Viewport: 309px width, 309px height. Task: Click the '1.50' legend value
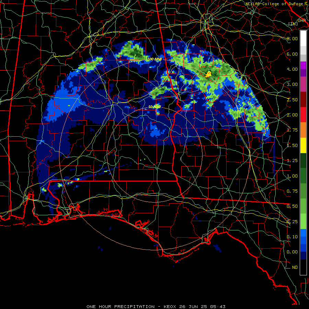tap(292, 146)
